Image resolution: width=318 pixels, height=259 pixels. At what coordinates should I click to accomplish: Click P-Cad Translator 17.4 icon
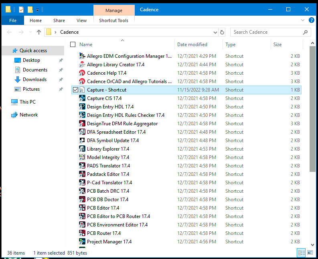82,183
